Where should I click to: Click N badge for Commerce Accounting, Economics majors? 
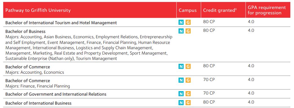point(181,66)
